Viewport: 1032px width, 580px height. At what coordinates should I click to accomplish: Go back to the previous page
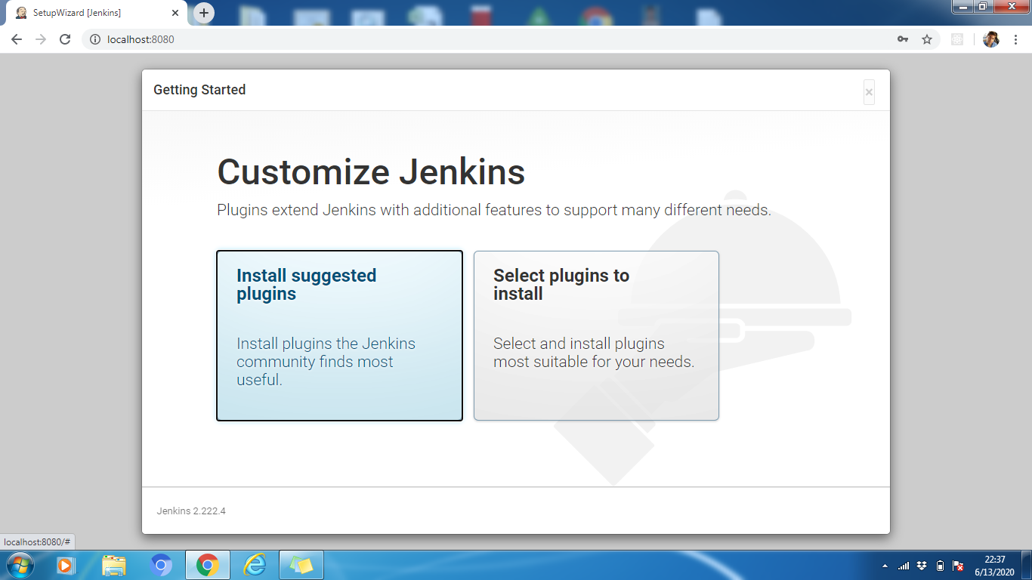click(17, 39)
